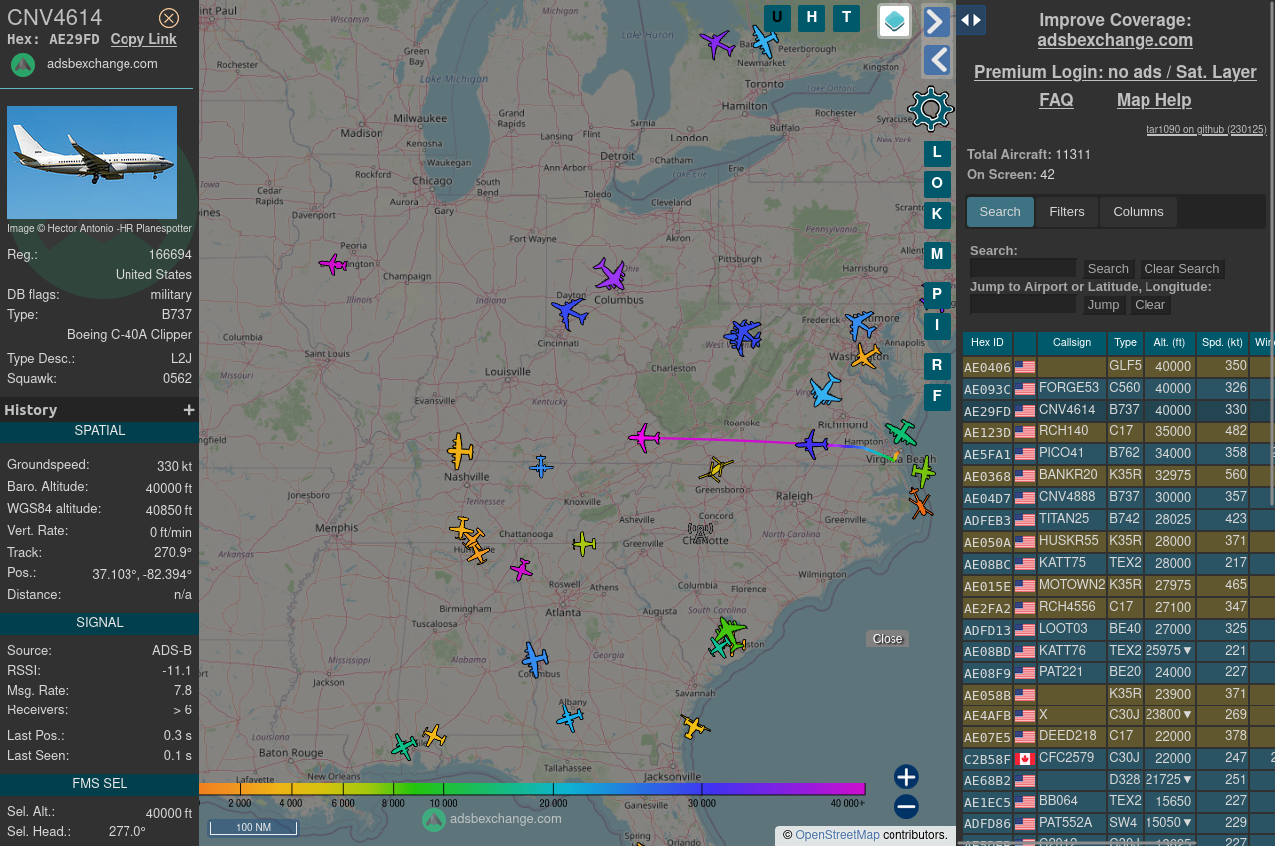Viewport: 1275px width, 846px height.
Task: Sort table by Callsign column
Action: coord(1072,342)
